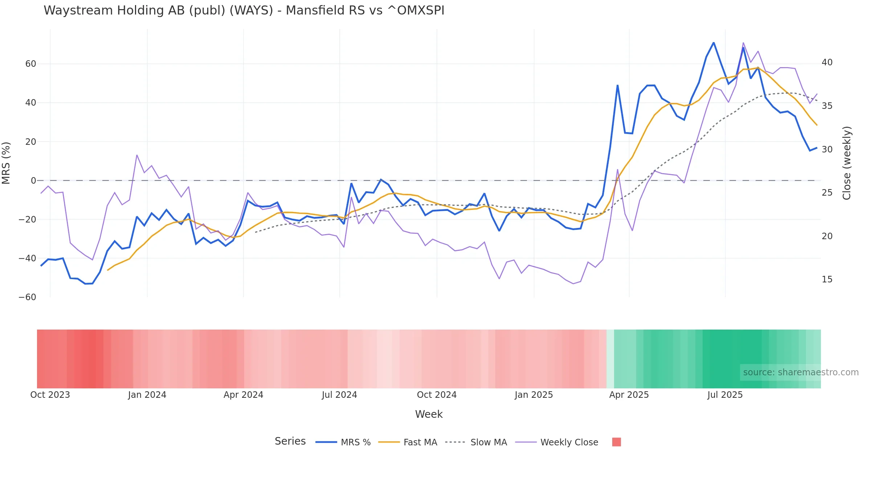This screenshot has width=871, height=490.
Task: Click the 'Oct 2023' axis label
Action: [50, 395]
